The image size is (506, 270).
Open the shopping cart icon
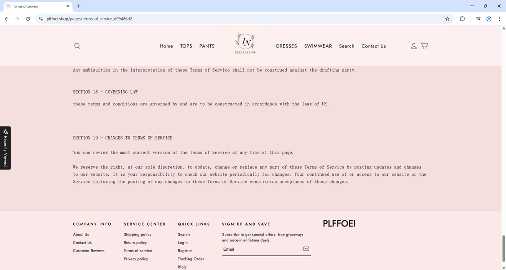click(x=424, y=46)
